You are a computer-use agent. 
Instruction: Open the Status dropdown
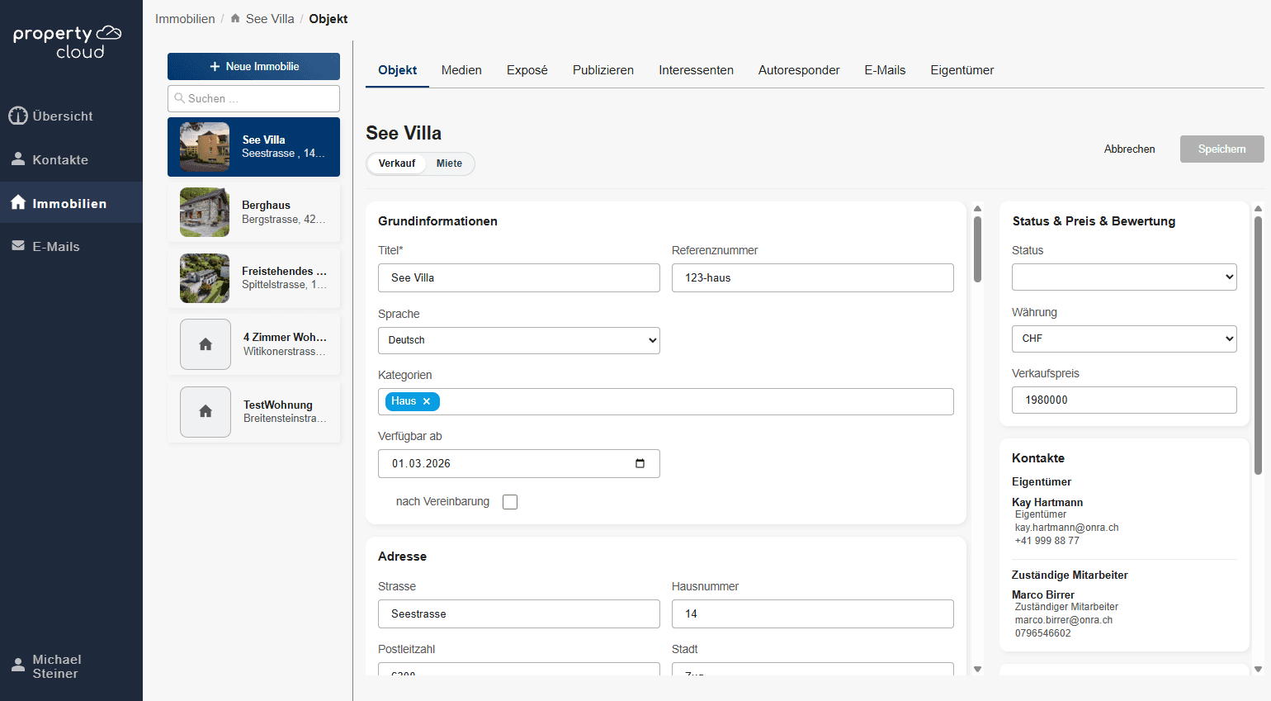point(1124,277)
